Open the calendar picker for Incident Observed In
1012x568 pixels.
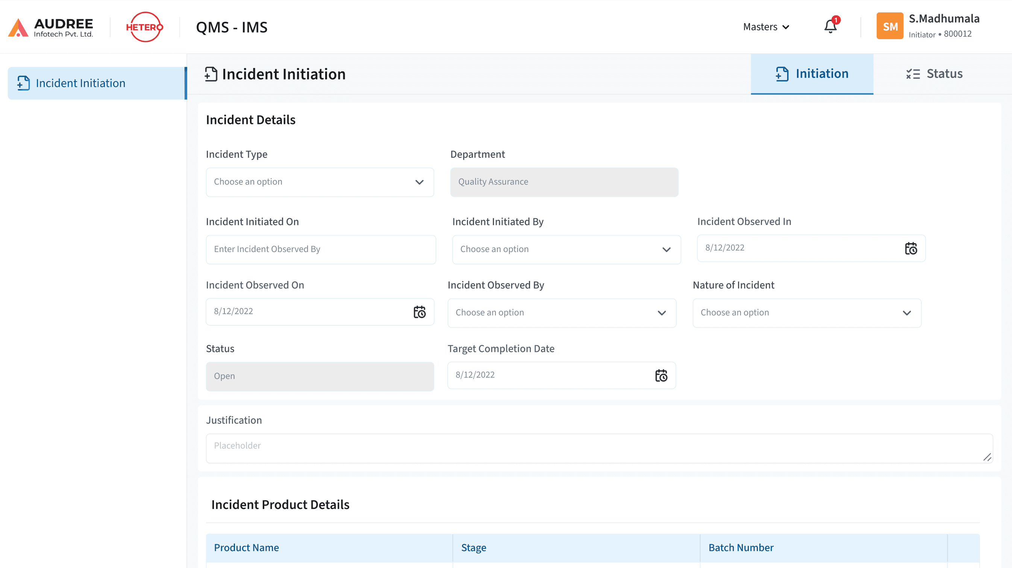[x=912, y=248]
